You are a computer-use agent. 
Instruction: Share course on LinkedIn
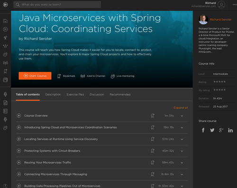click(x=230, y=130)
